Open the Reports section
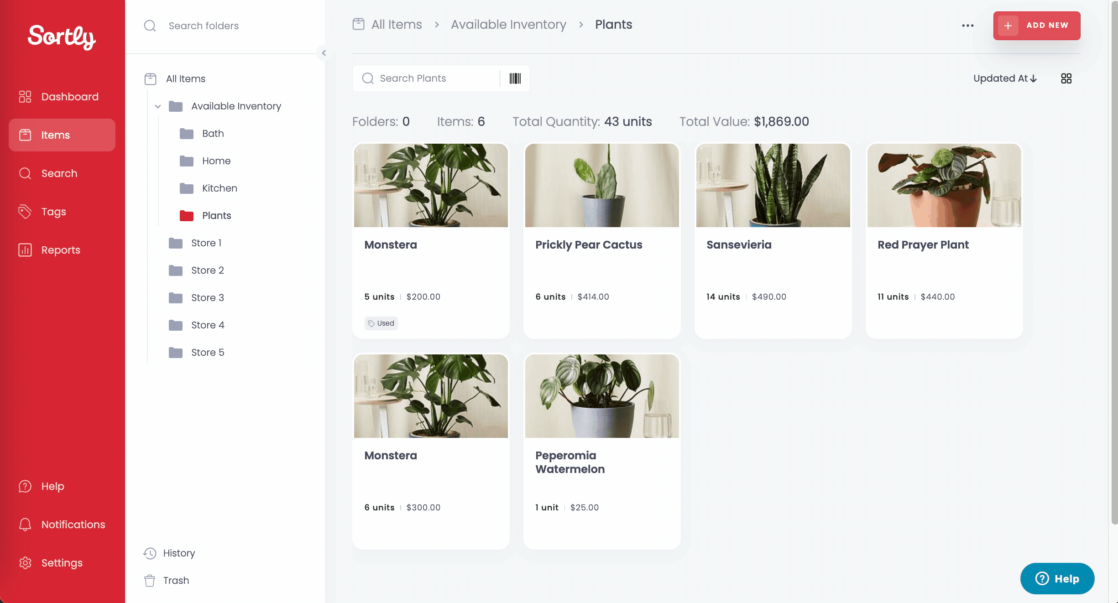Viewport: 1118px width, 603px height. [60, 250]
